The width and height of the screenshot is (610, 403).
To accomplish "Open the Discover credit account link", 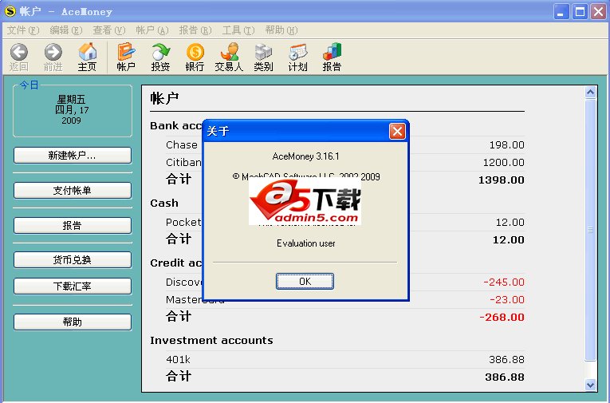I will coord(184,282).
